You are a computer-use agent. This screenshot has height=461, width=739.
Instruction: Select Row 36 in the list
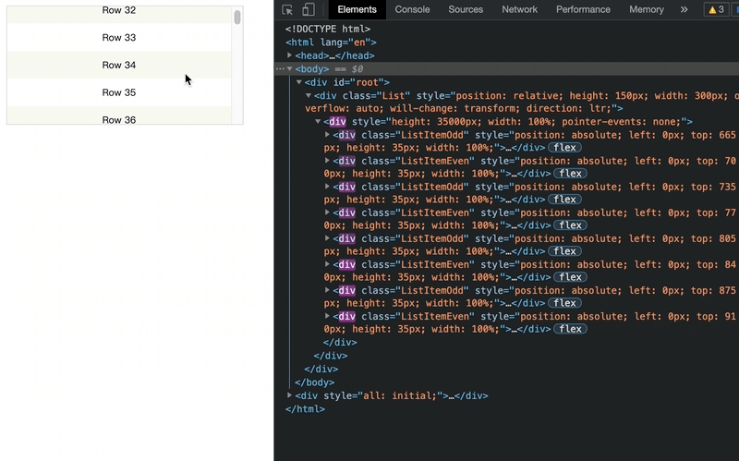[119, 116]
